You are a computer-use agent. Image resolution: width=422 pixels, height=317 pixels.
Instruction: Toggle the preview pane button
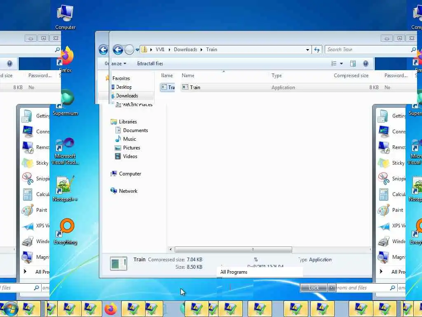point(353,64)
